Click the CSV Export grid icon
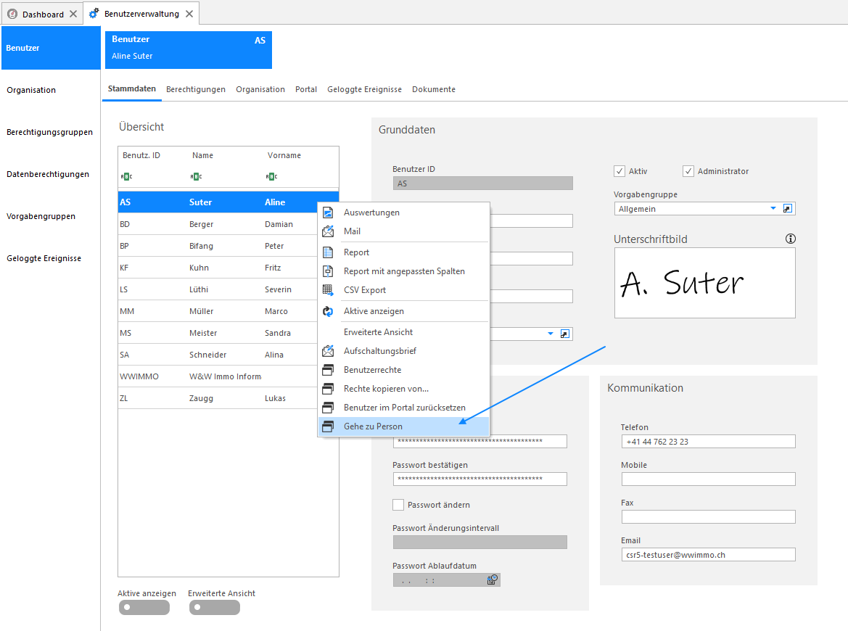The width and height of the screenshot is (848, 631). coord(328,290)
